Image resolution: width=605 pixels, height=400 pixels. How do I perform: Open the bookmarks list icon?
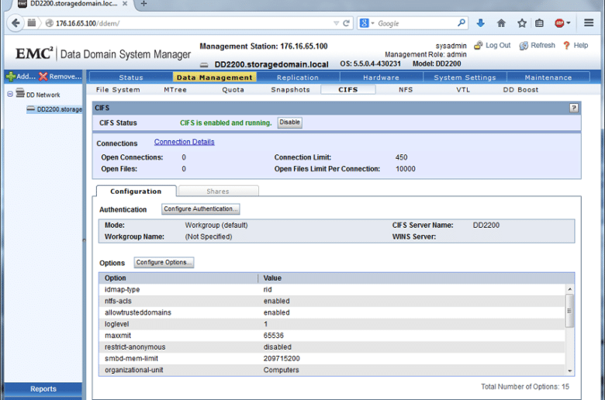click(x=539, y=23)
